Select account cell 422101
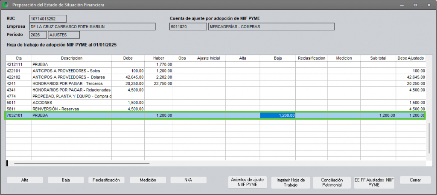This screenshot has height=195, width=437. [x=19, y=71]
